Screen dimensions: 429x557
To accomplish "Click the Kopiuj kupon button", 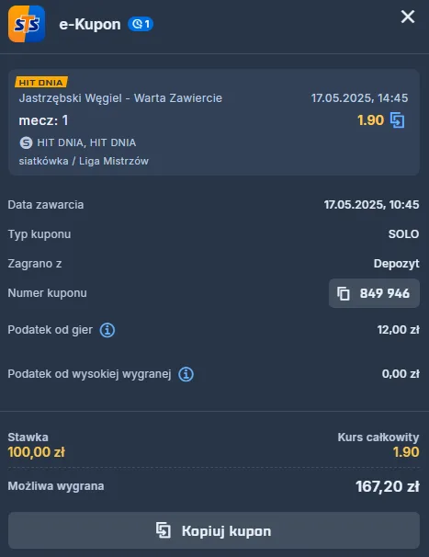I will coord(214,530).
